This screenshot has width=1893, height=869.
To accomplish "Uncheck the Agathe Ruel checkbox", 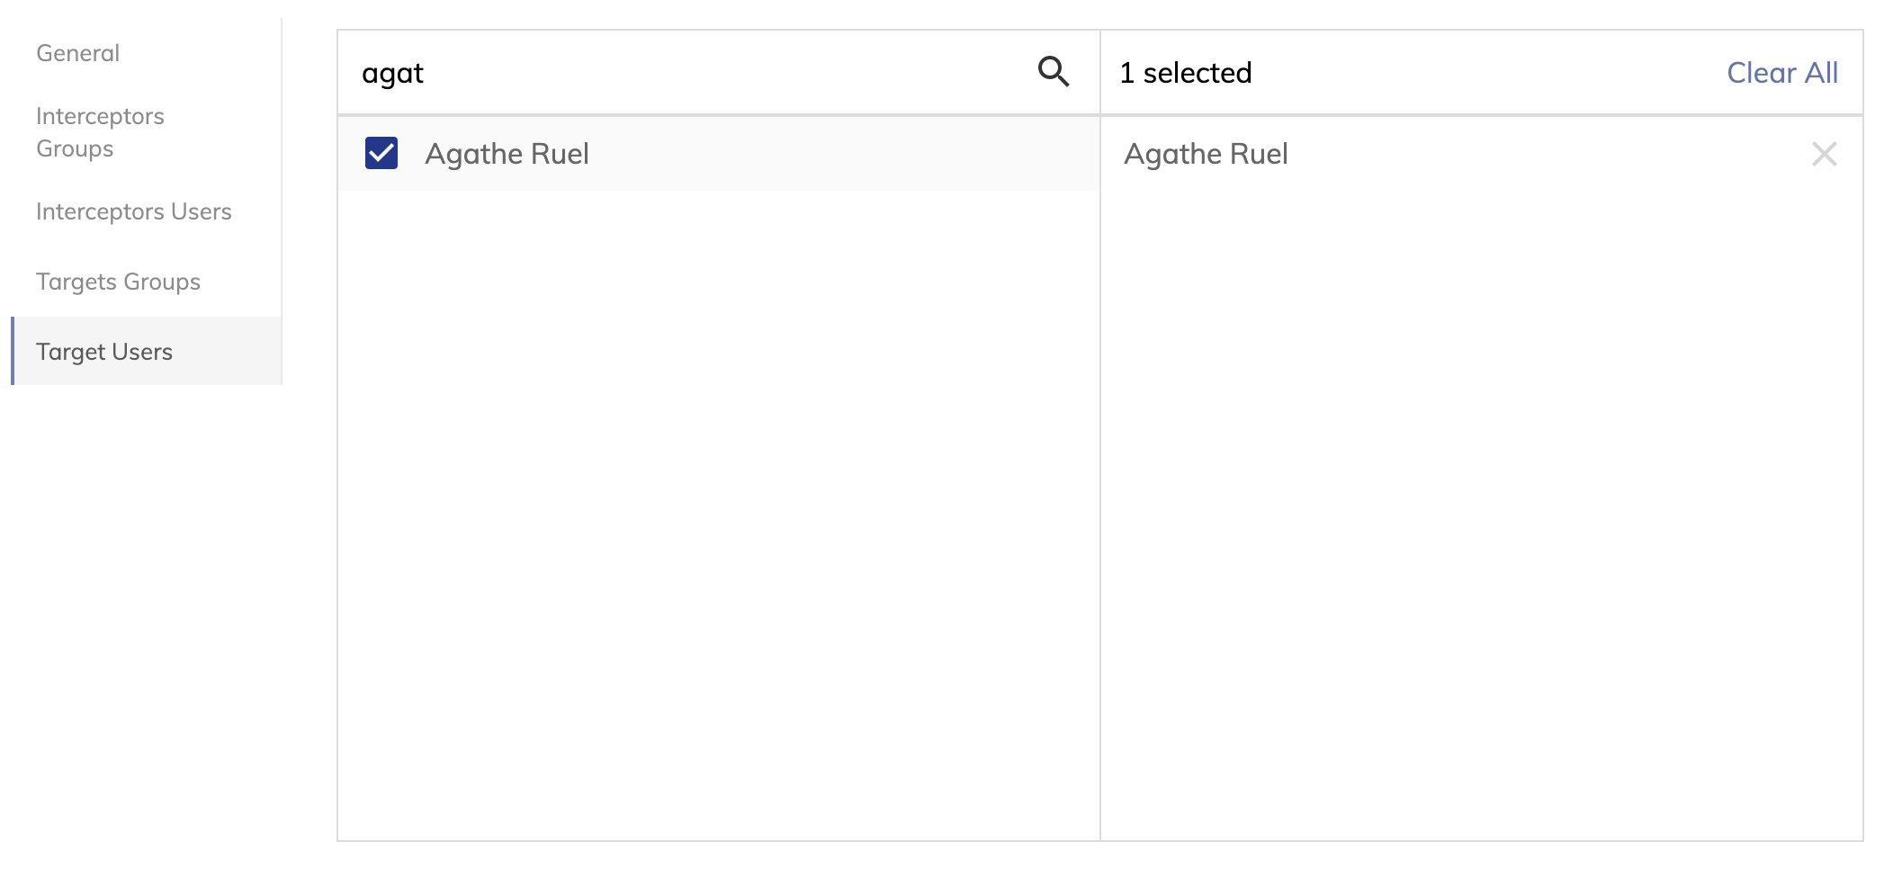I will [381, 153].
